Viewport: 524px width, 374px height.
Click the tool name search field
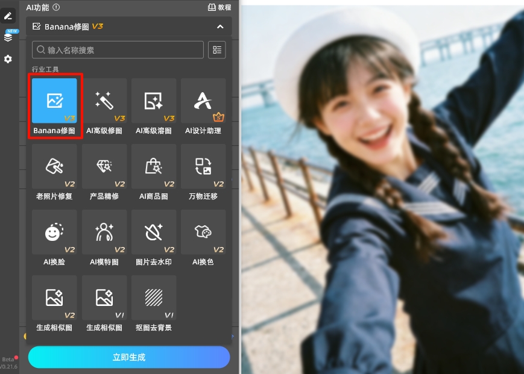[118, 49]
